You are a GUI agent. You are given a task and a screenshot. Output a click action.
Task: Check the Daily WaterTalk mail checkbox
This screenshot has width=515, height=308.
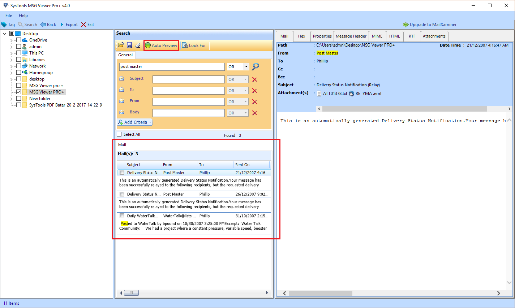tap(122, 216)
